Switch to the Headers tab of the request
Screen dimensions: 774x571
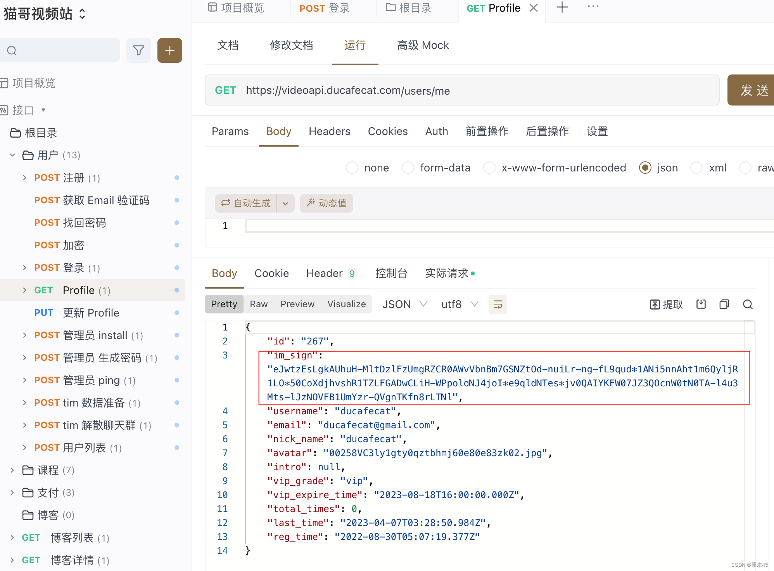pos(329,131)
